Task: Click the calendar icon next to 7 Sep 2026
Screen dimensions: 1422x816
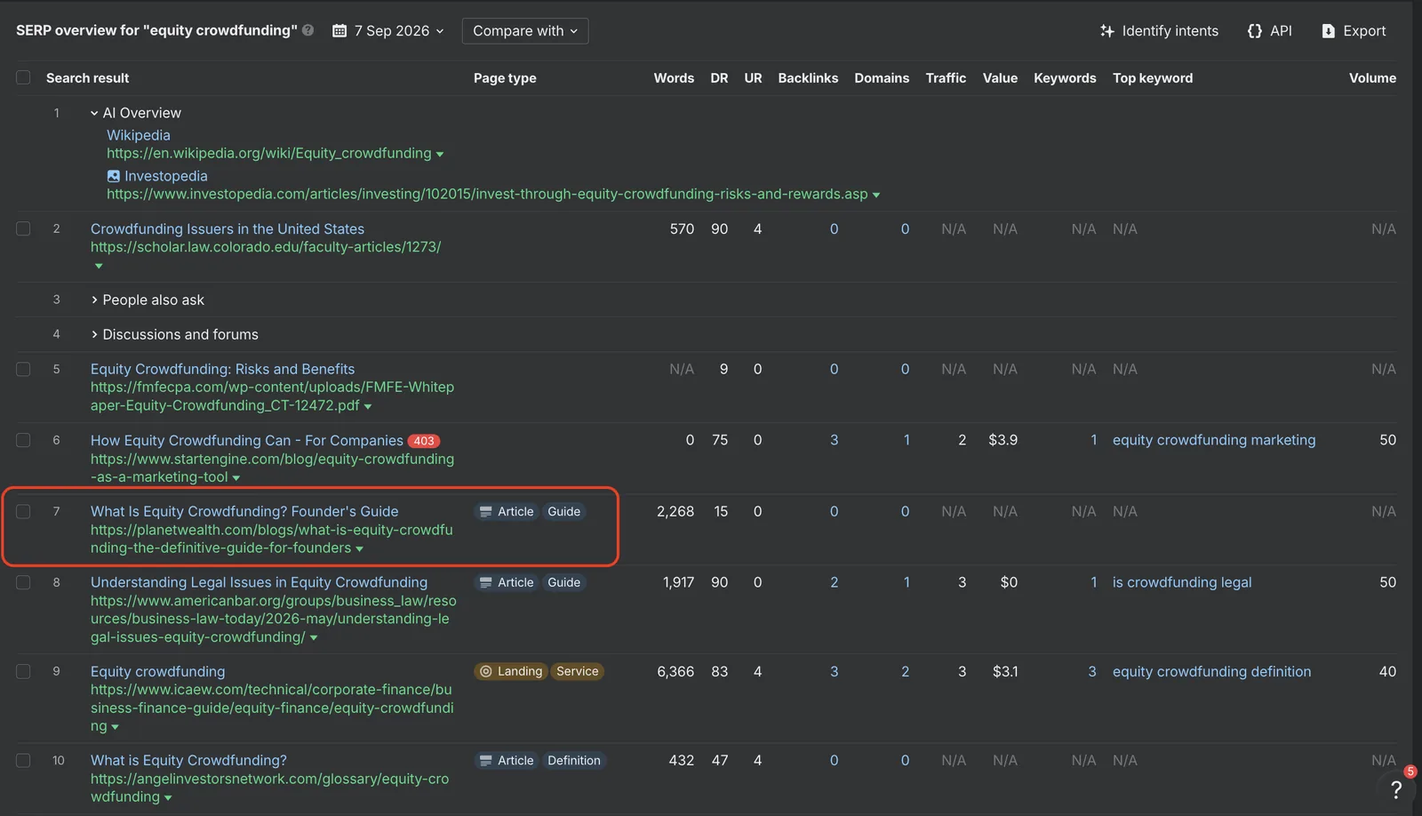Action: (340, 31)
